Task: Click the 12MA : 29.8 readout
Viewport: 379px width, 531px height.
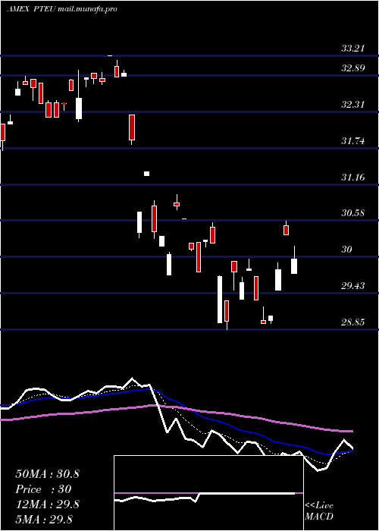Action: click(47, 504)
